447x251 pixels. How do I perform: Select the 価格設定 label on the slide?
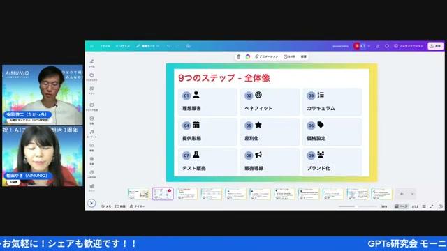tap(316, 138)
